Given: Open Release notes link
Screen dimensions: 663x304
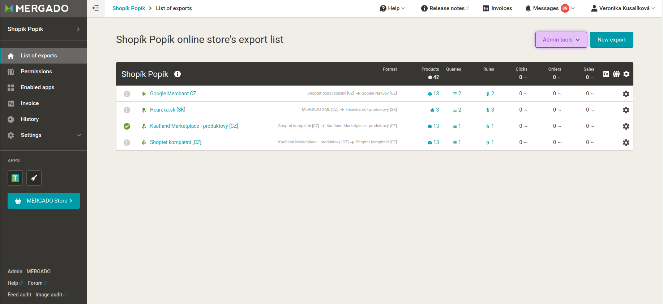Looking at the screenshot, I should pyautogui.click(x=445, y=8).
